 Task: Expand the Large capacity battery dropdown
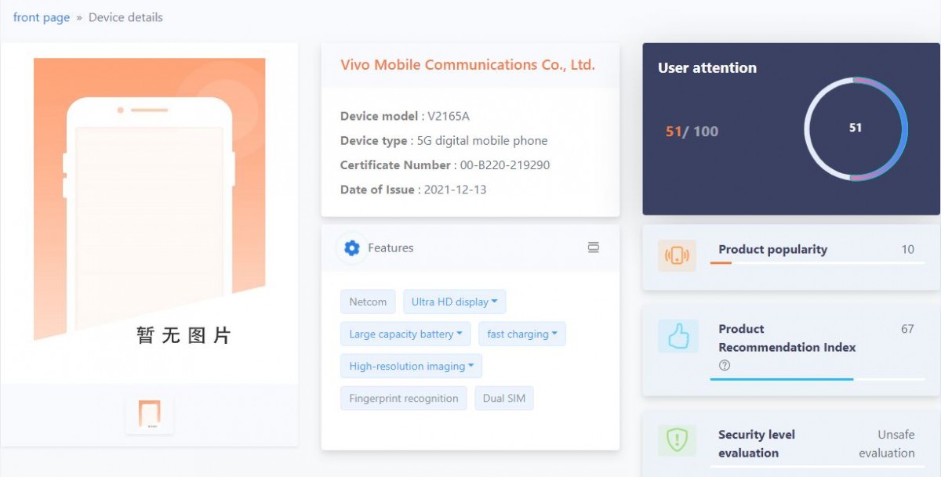click(x=405, y=334)
